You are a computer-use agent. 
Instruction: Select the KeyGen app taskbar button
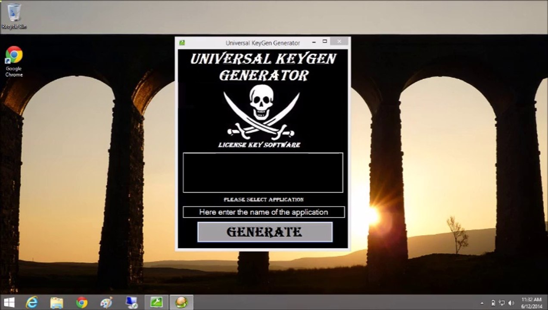click(x=181, y=302)
